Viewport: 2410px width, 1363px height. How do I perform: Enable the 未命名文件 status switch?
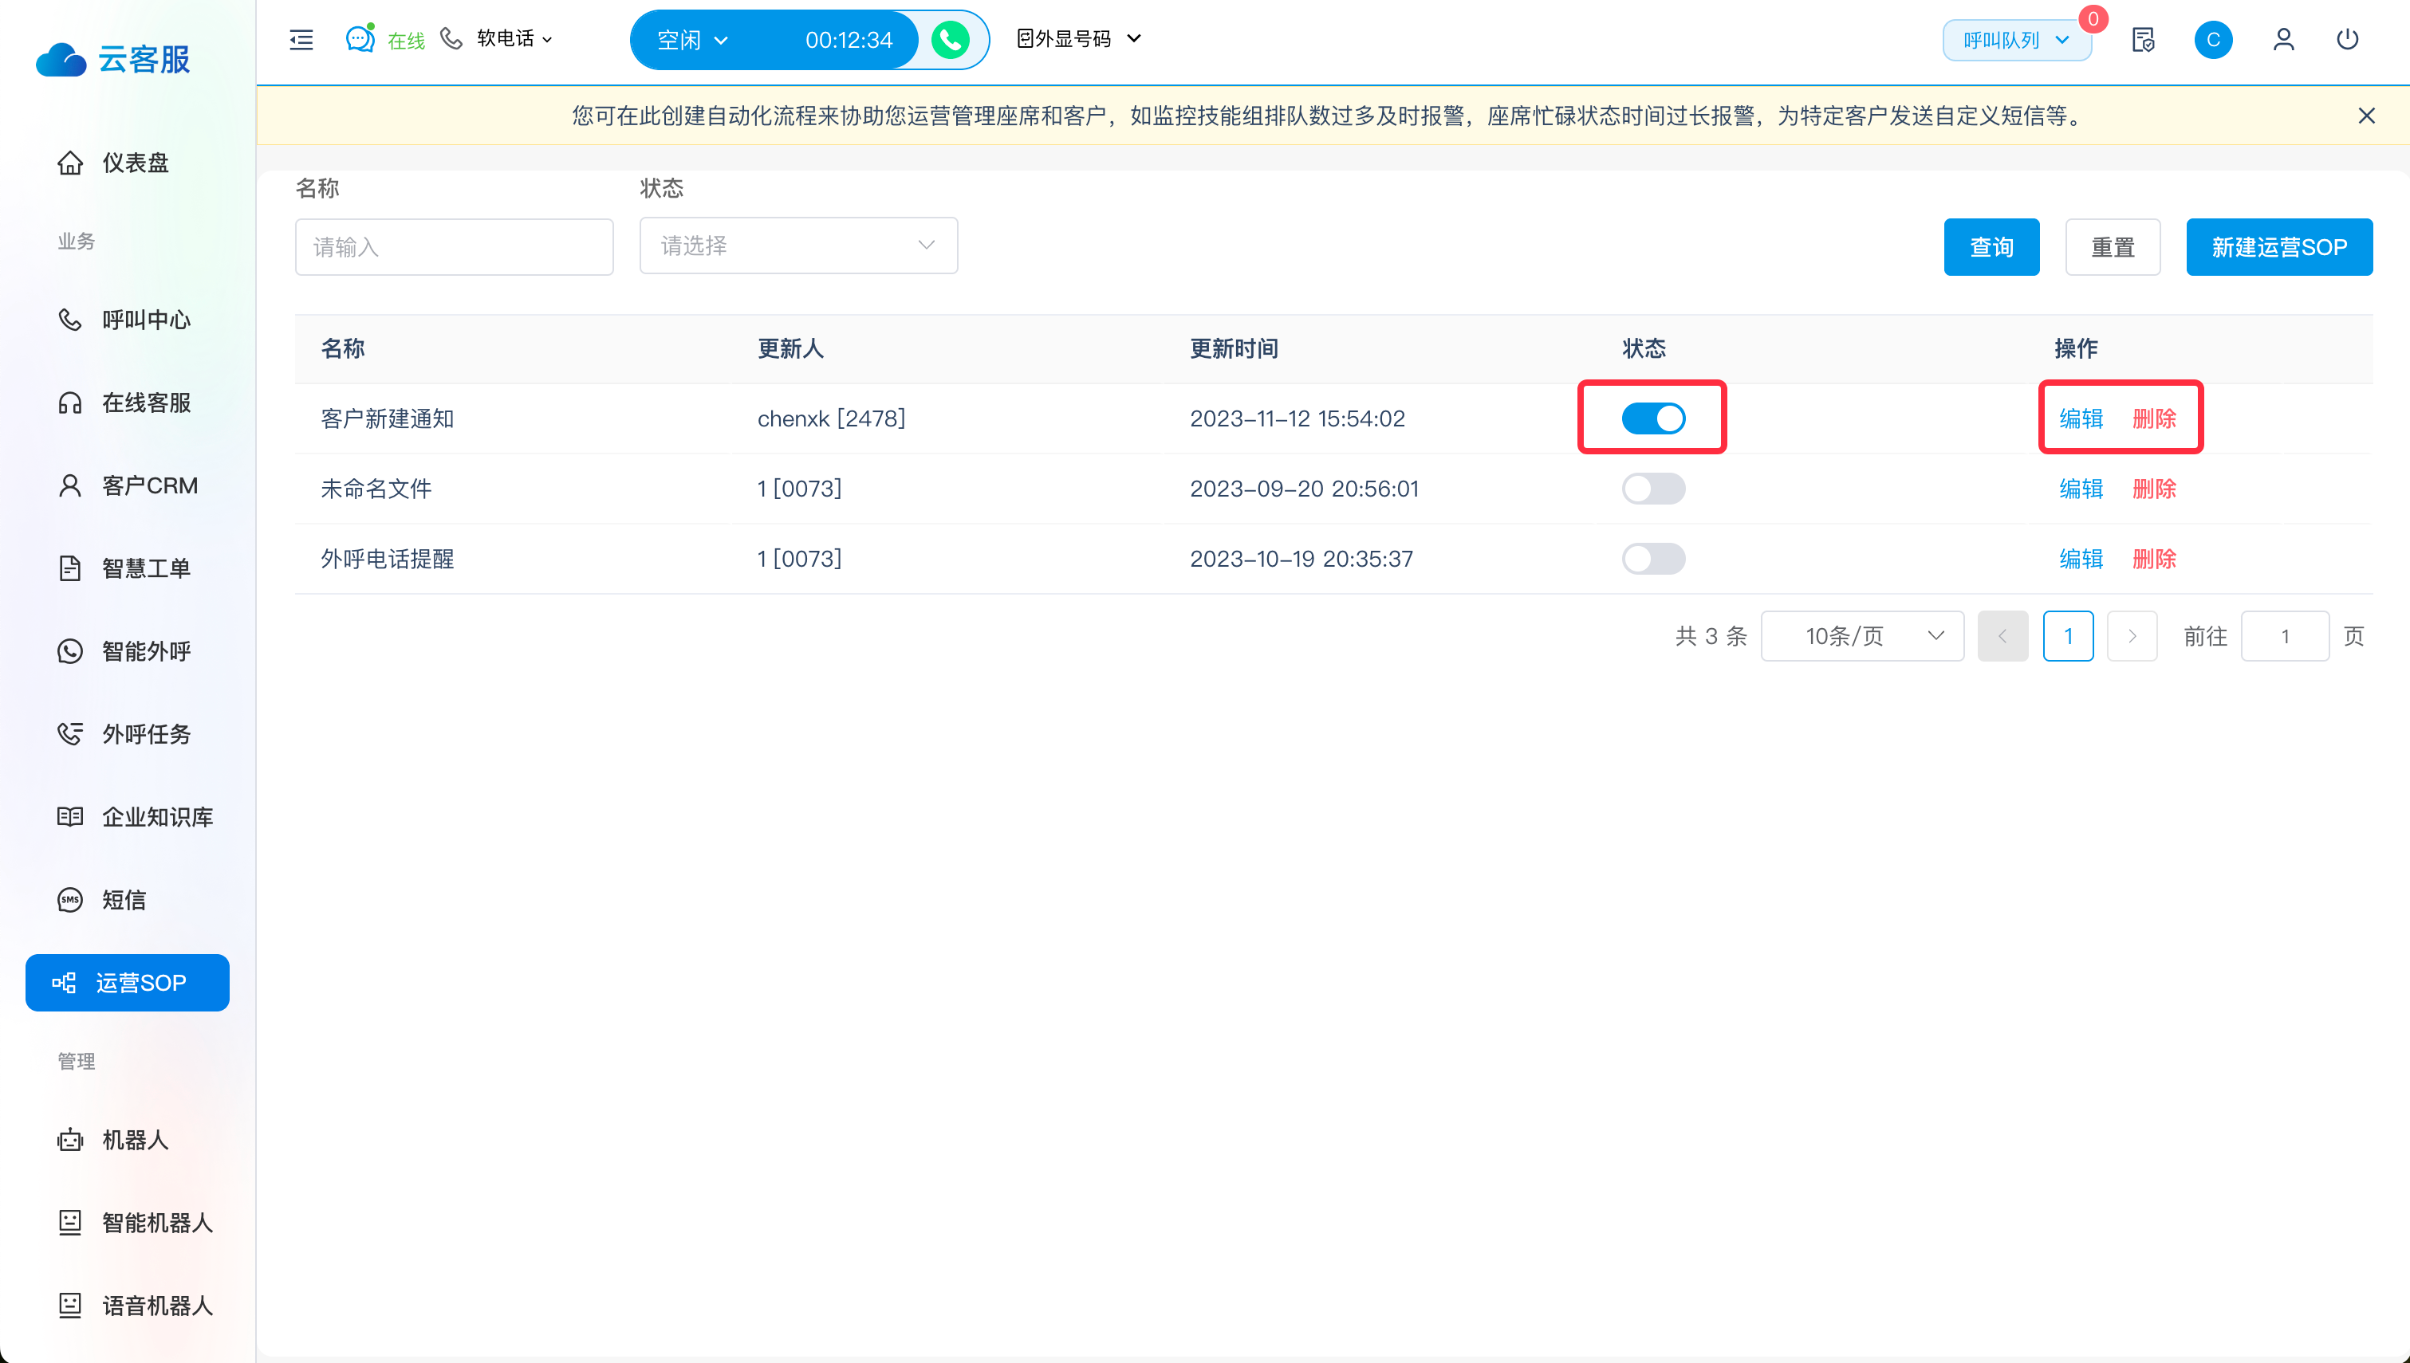coord(1653,489)
